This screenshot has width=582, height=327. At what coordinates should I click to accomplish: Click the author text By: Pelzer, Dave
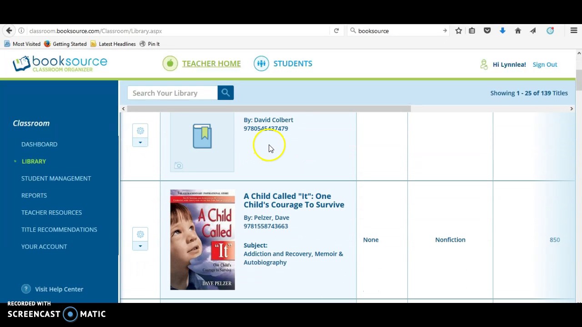click(x=266, y=218)
